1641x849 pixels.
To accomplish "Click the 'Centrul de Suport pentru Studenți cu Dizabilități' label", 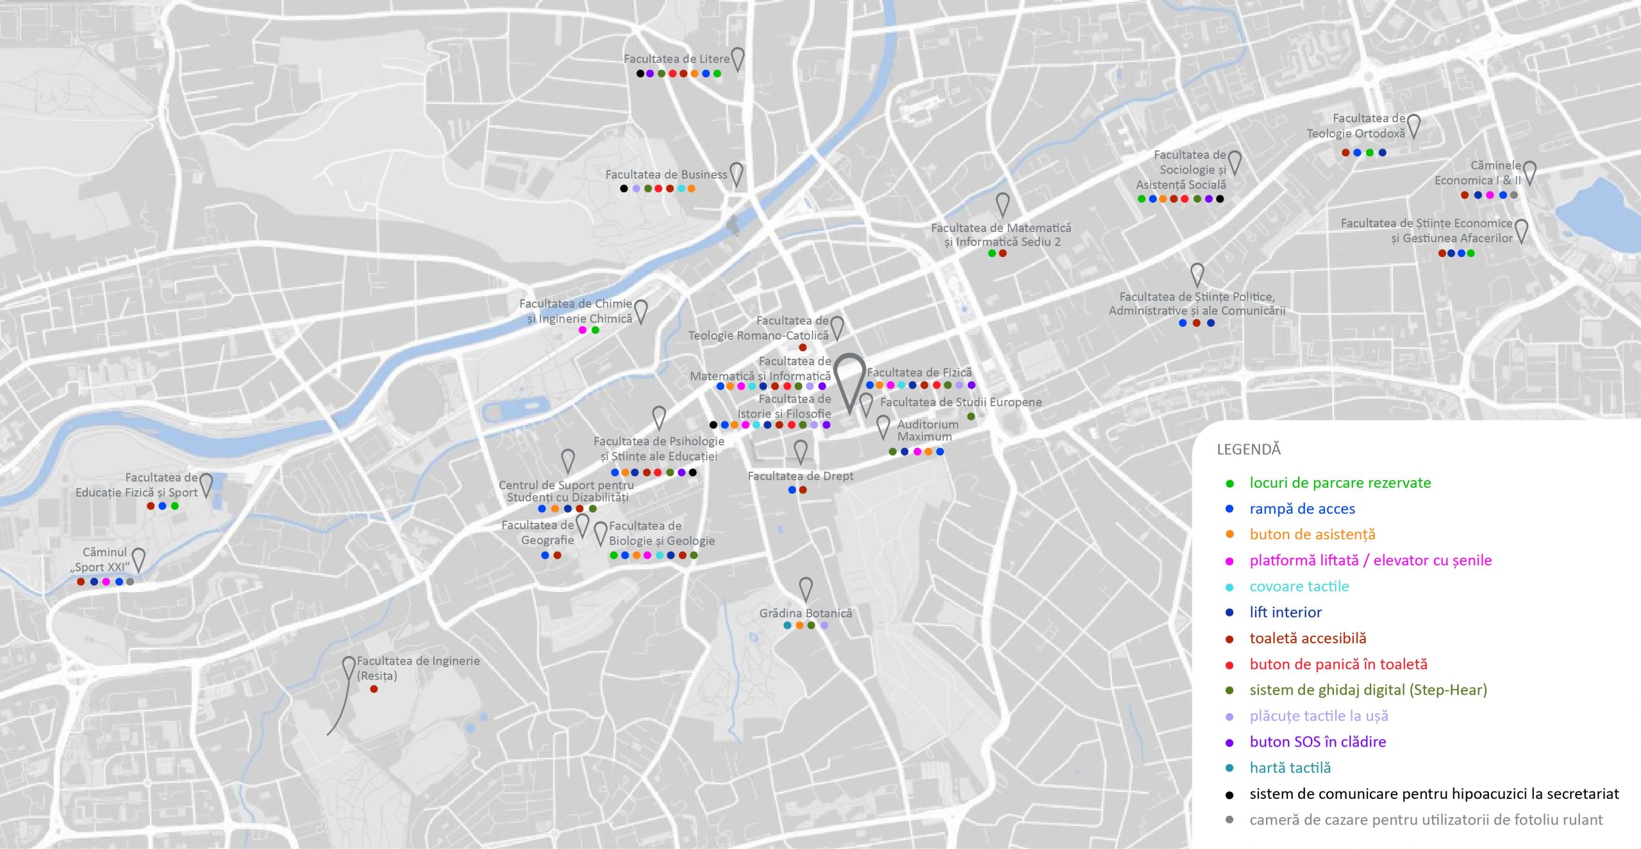I will [567, 491].
